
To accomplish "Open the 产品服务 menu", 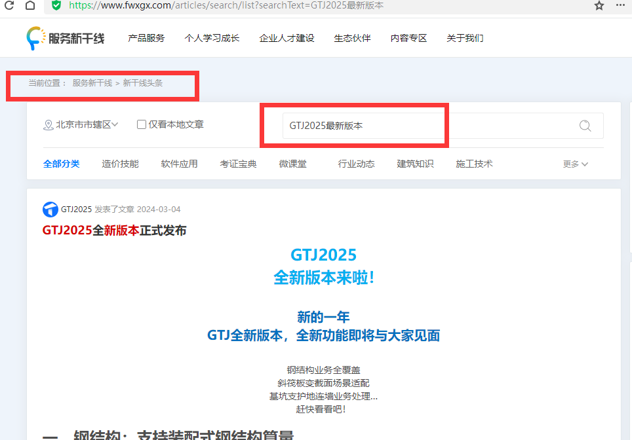I will (146, 38).
